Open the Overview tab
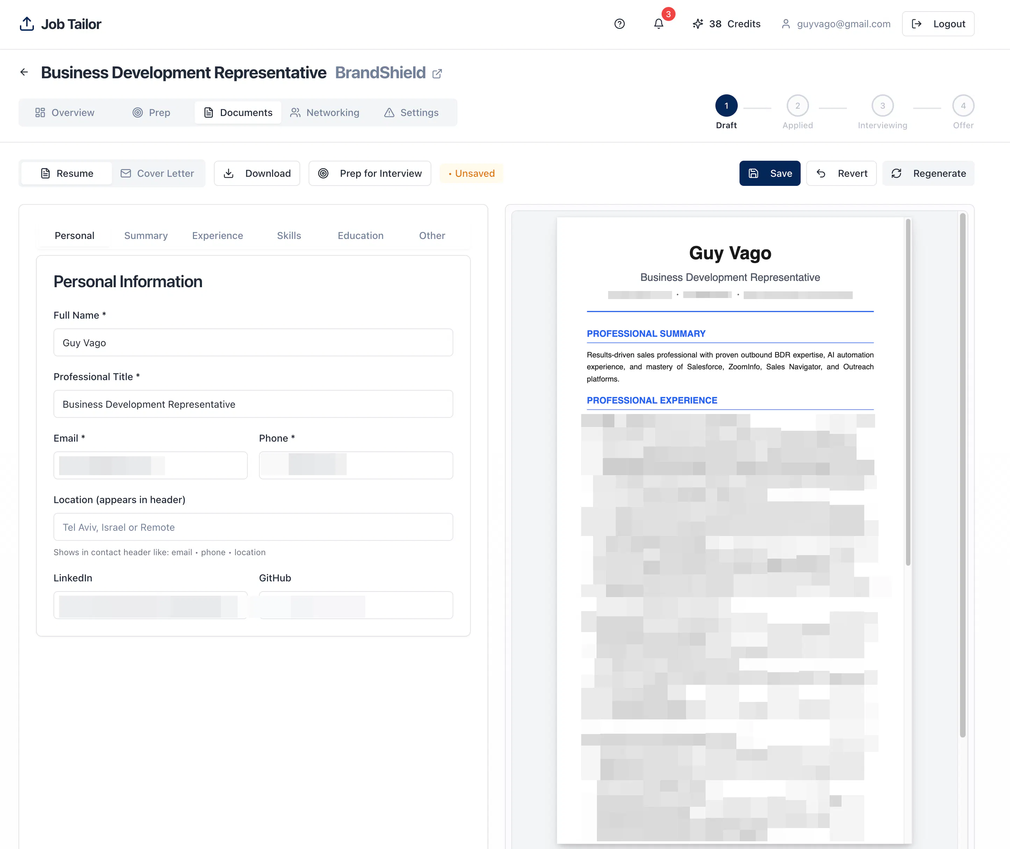The height and width of the screenshot is (849, 1010). pyautogui.click(x=65, y=113)
